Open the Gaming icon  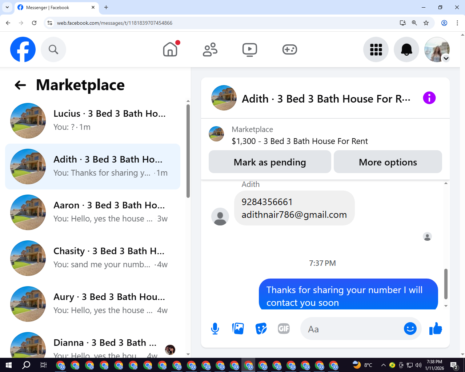tap(290, 49)
